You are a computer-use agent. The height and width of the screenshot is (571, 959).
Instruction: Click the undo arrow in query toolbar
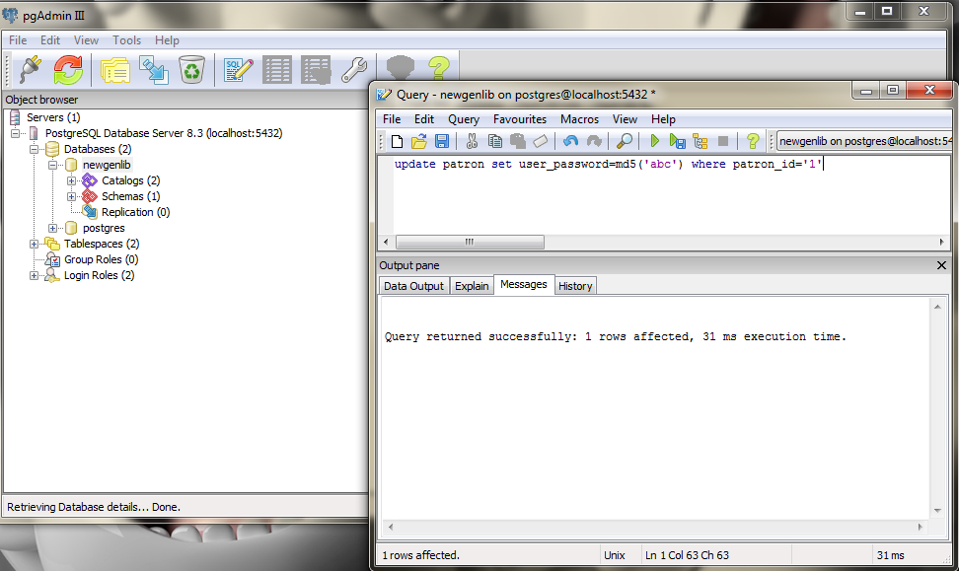[x=571, y=142]
